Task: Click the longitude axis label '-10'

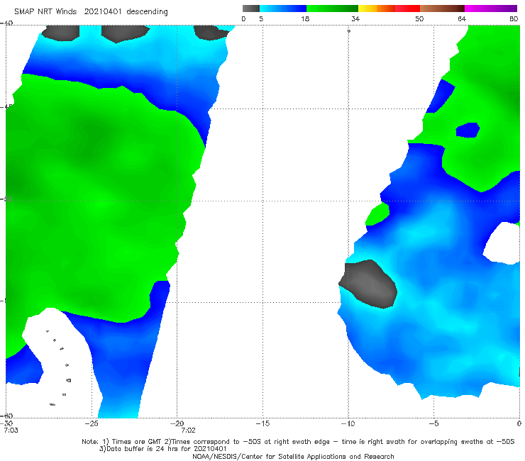Action: 348,423
